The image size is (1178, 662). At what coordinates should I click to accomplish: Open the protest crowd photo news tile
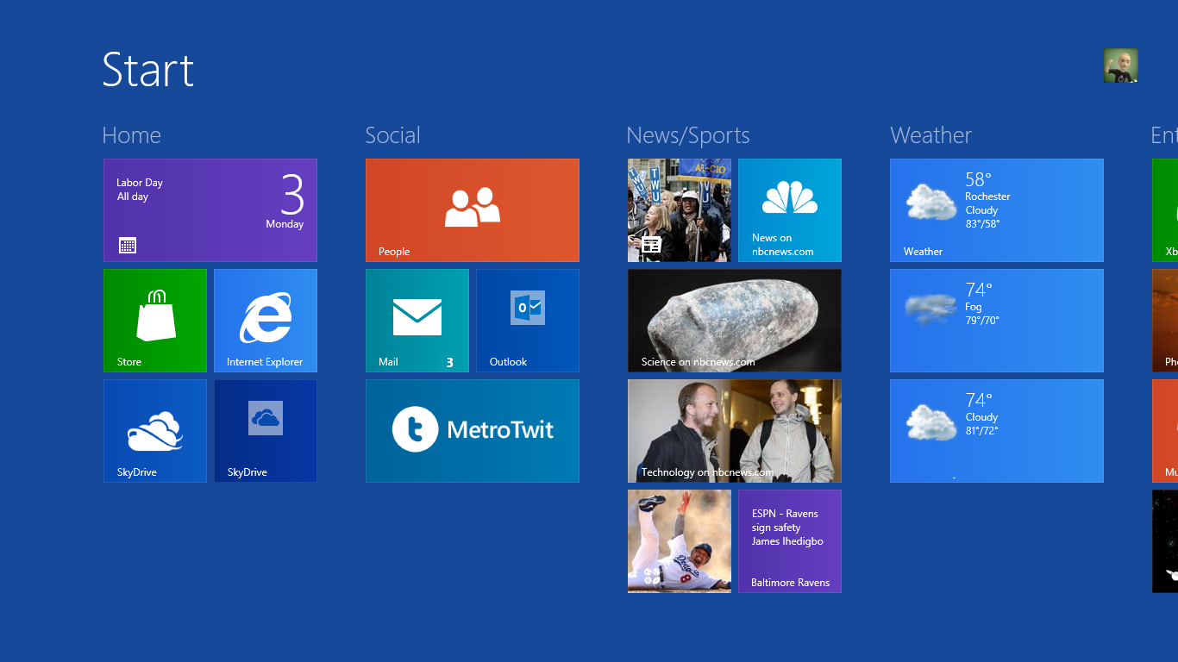coord(680,210)
